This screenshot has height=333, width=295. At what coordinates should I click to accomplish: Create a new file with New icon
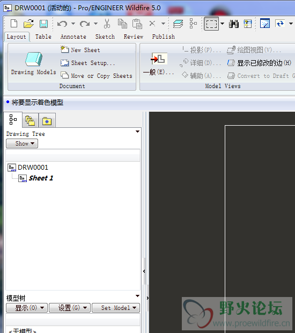[x=14, y=24]
